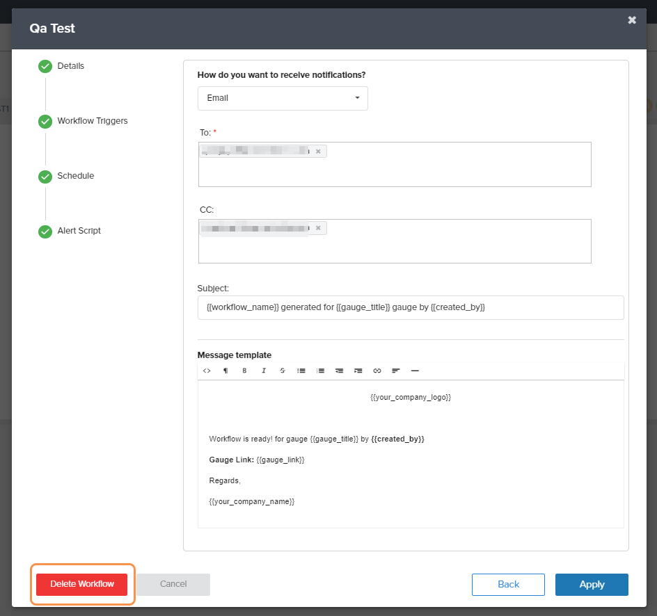Click the Cancel button
Screen dimensions: 657x616
[173, 584]
